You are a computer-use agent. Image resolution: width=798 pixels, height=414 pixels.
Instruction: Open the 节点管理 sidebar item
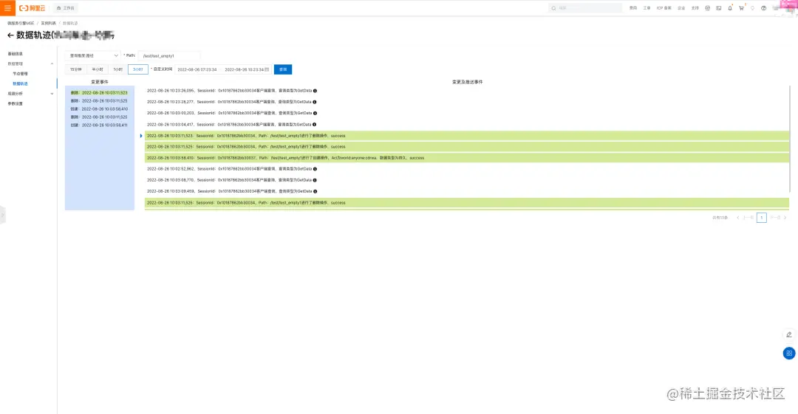point(21,74)
